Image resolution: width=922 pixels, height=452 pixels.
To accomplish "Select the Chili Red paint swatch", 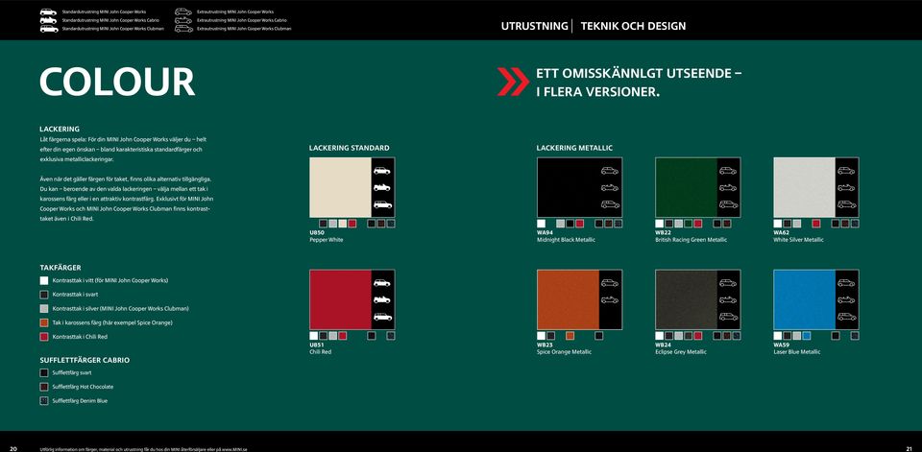I will tap(340, 299).
